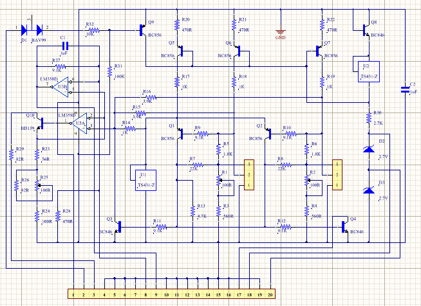This screenshot has width=421, height=306.
Task: Select capacitor C1 1uF
Action: (65, 46)
